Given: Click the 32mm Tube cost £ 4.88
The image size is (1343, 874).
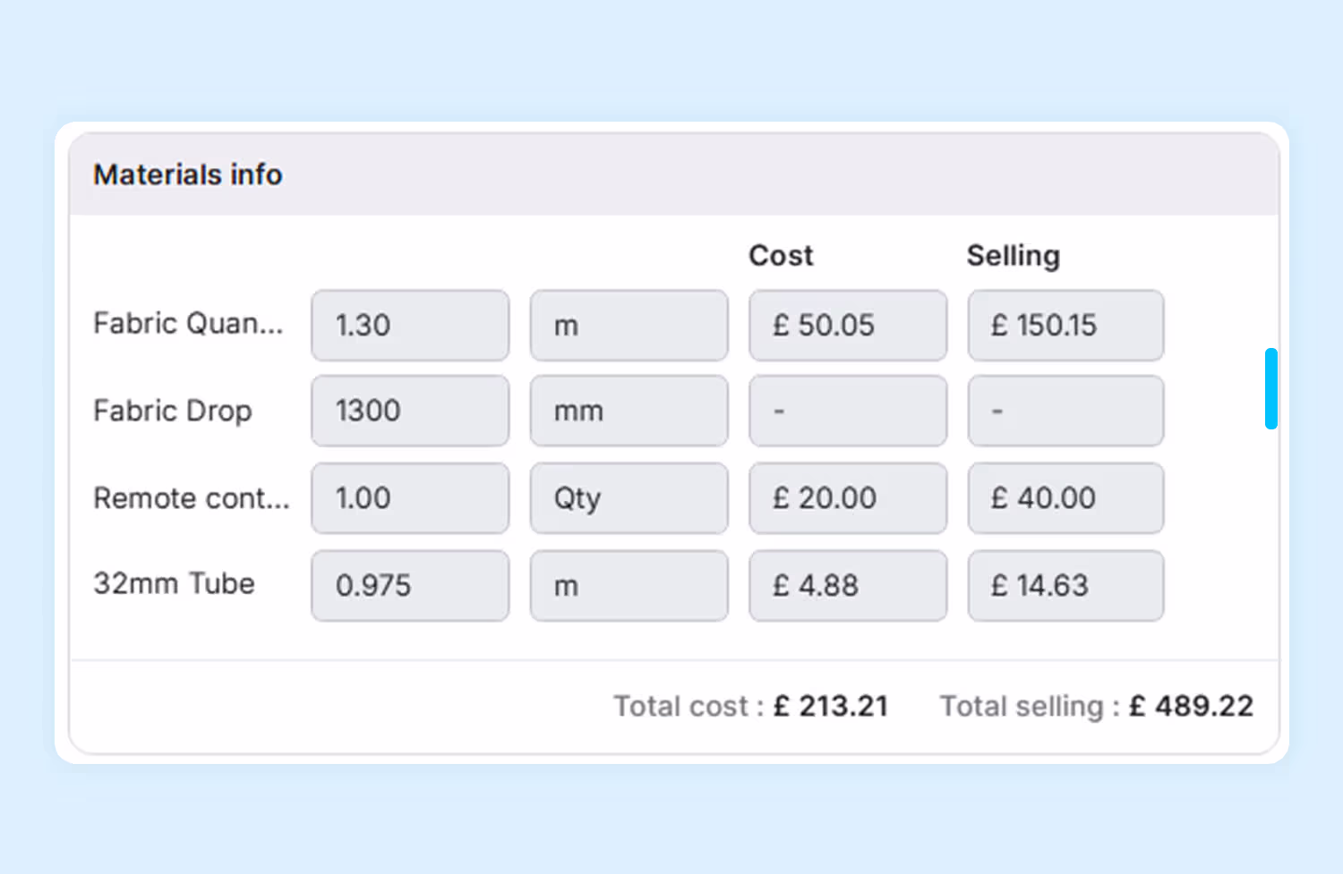Looking at the screenshot, I should pos(848,586).
